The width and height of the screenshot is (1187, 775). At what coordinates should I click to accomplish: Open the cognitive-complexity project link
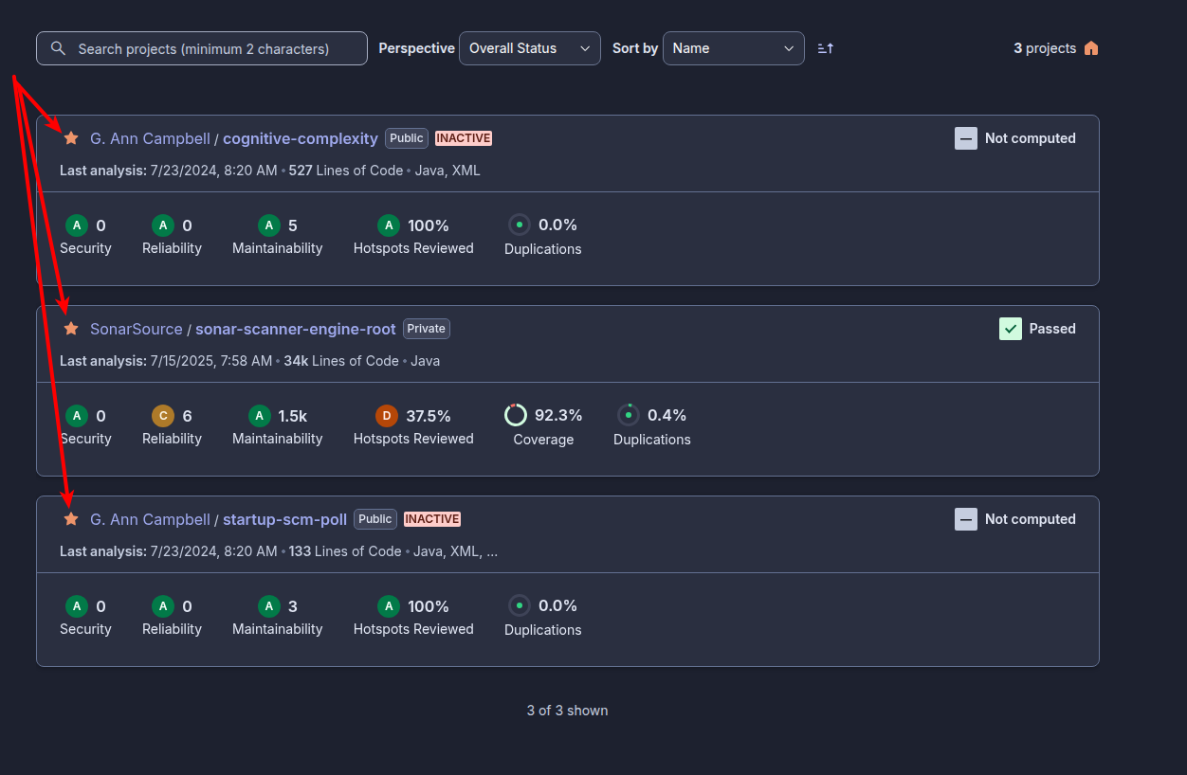[x=301, y=138]
